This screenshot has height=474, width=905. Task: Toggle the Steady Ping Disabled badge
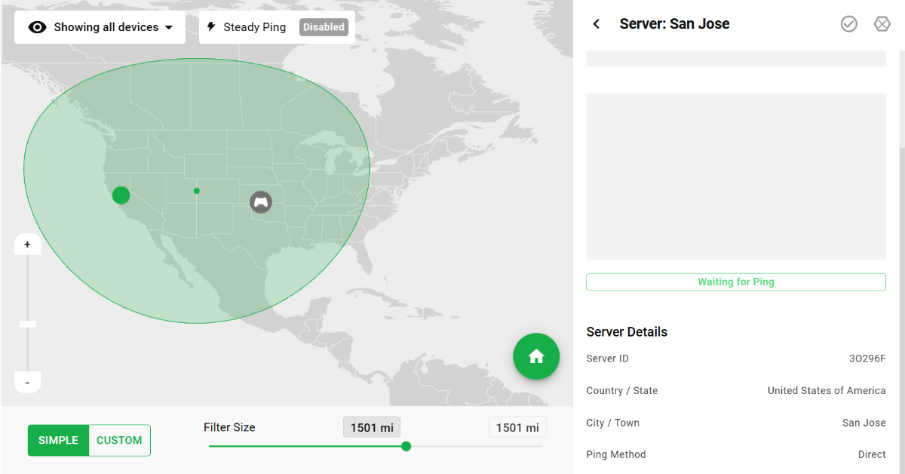[324, 27]
